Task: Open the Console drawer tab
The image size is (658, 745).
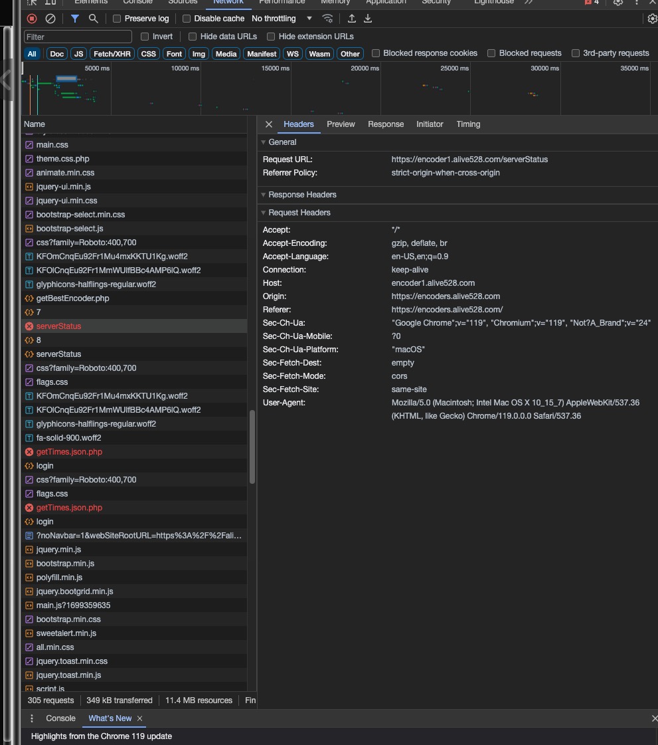Action: tap(60, 718)
